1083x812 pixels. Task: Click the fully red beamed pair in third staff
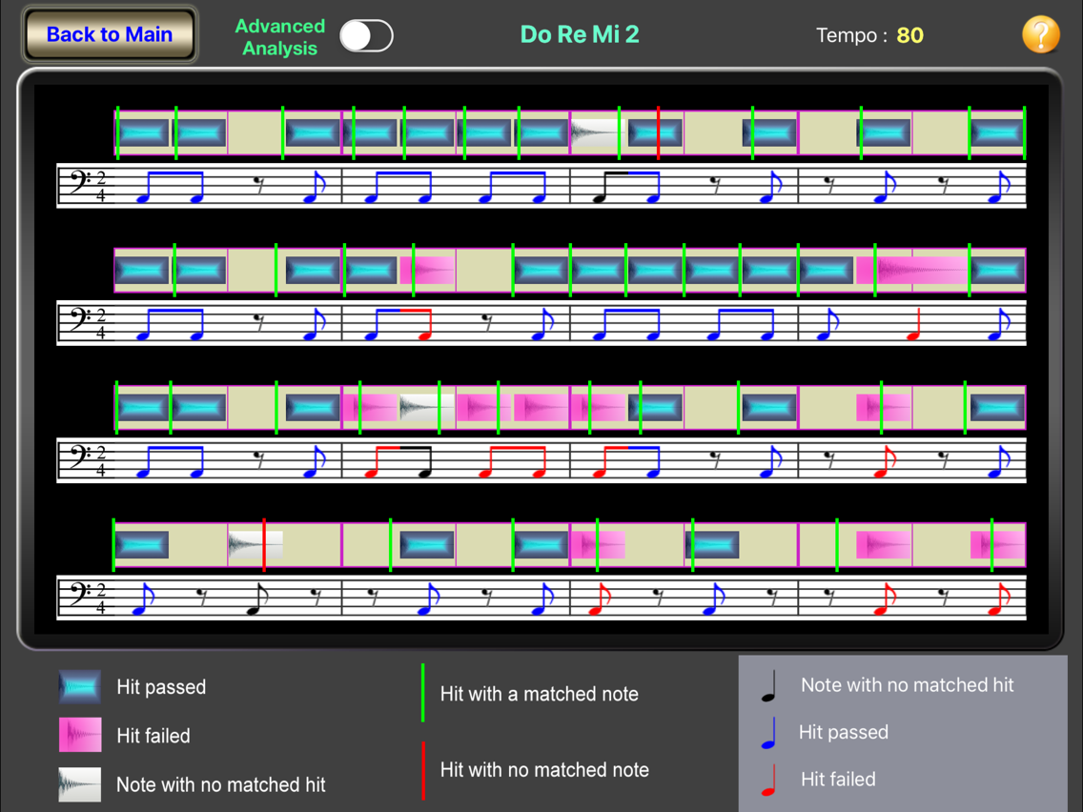pos(515,461)
